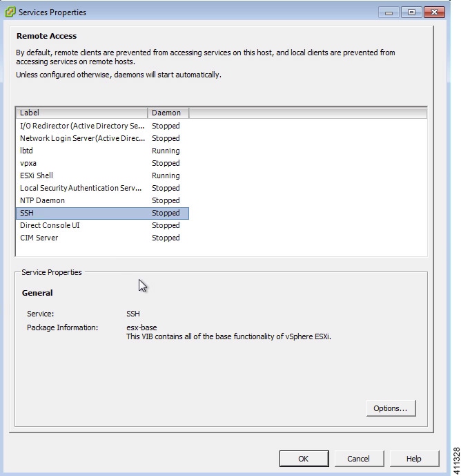461x476 pixels.
Task: Click the esx-base package information value
Action: [141, 327]
